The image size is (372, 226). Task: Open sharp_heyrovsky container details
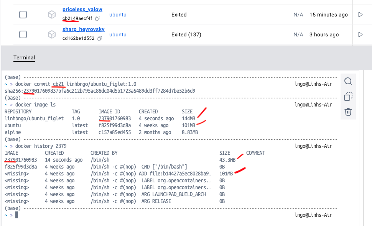[83, 29]
